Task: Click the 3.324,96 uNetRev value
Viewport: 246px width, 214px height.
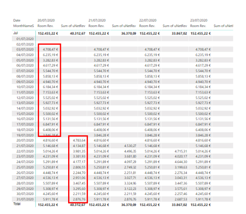Action: pyautogui.click(x=130, y=183)
